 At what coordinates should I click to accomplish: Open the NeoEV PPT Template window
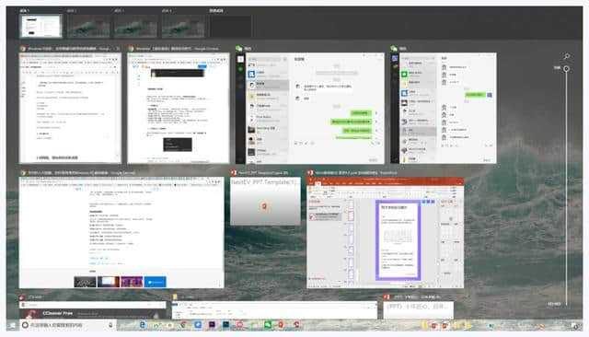pos(265,201)
